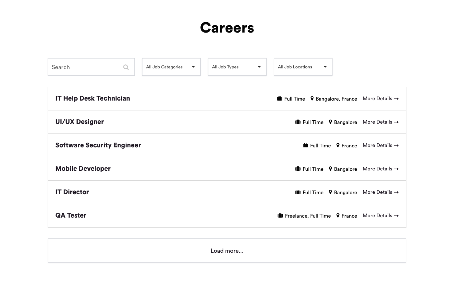Click briefcase icon in Software Security Engineer row
Screen dimensions: 453x290
pos(305,146)
